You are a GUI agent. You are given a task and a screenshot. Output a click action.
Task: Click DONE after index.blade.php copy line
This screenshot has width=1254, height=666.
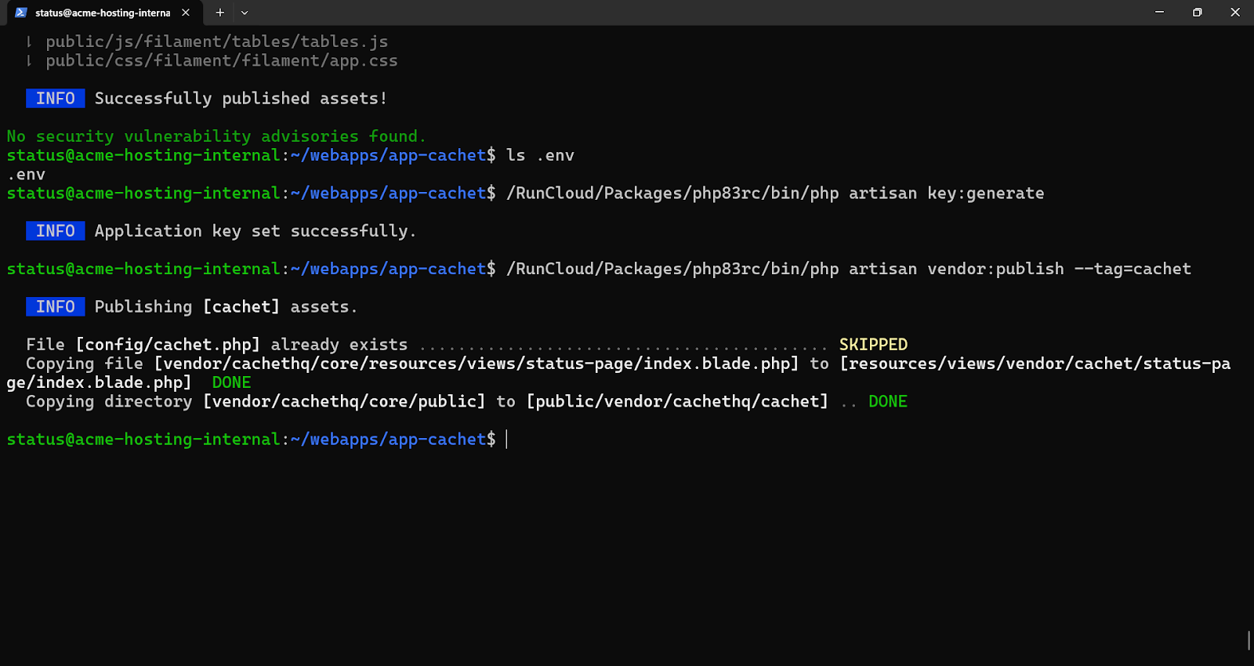pyautogui.click(x=231, y=383)
